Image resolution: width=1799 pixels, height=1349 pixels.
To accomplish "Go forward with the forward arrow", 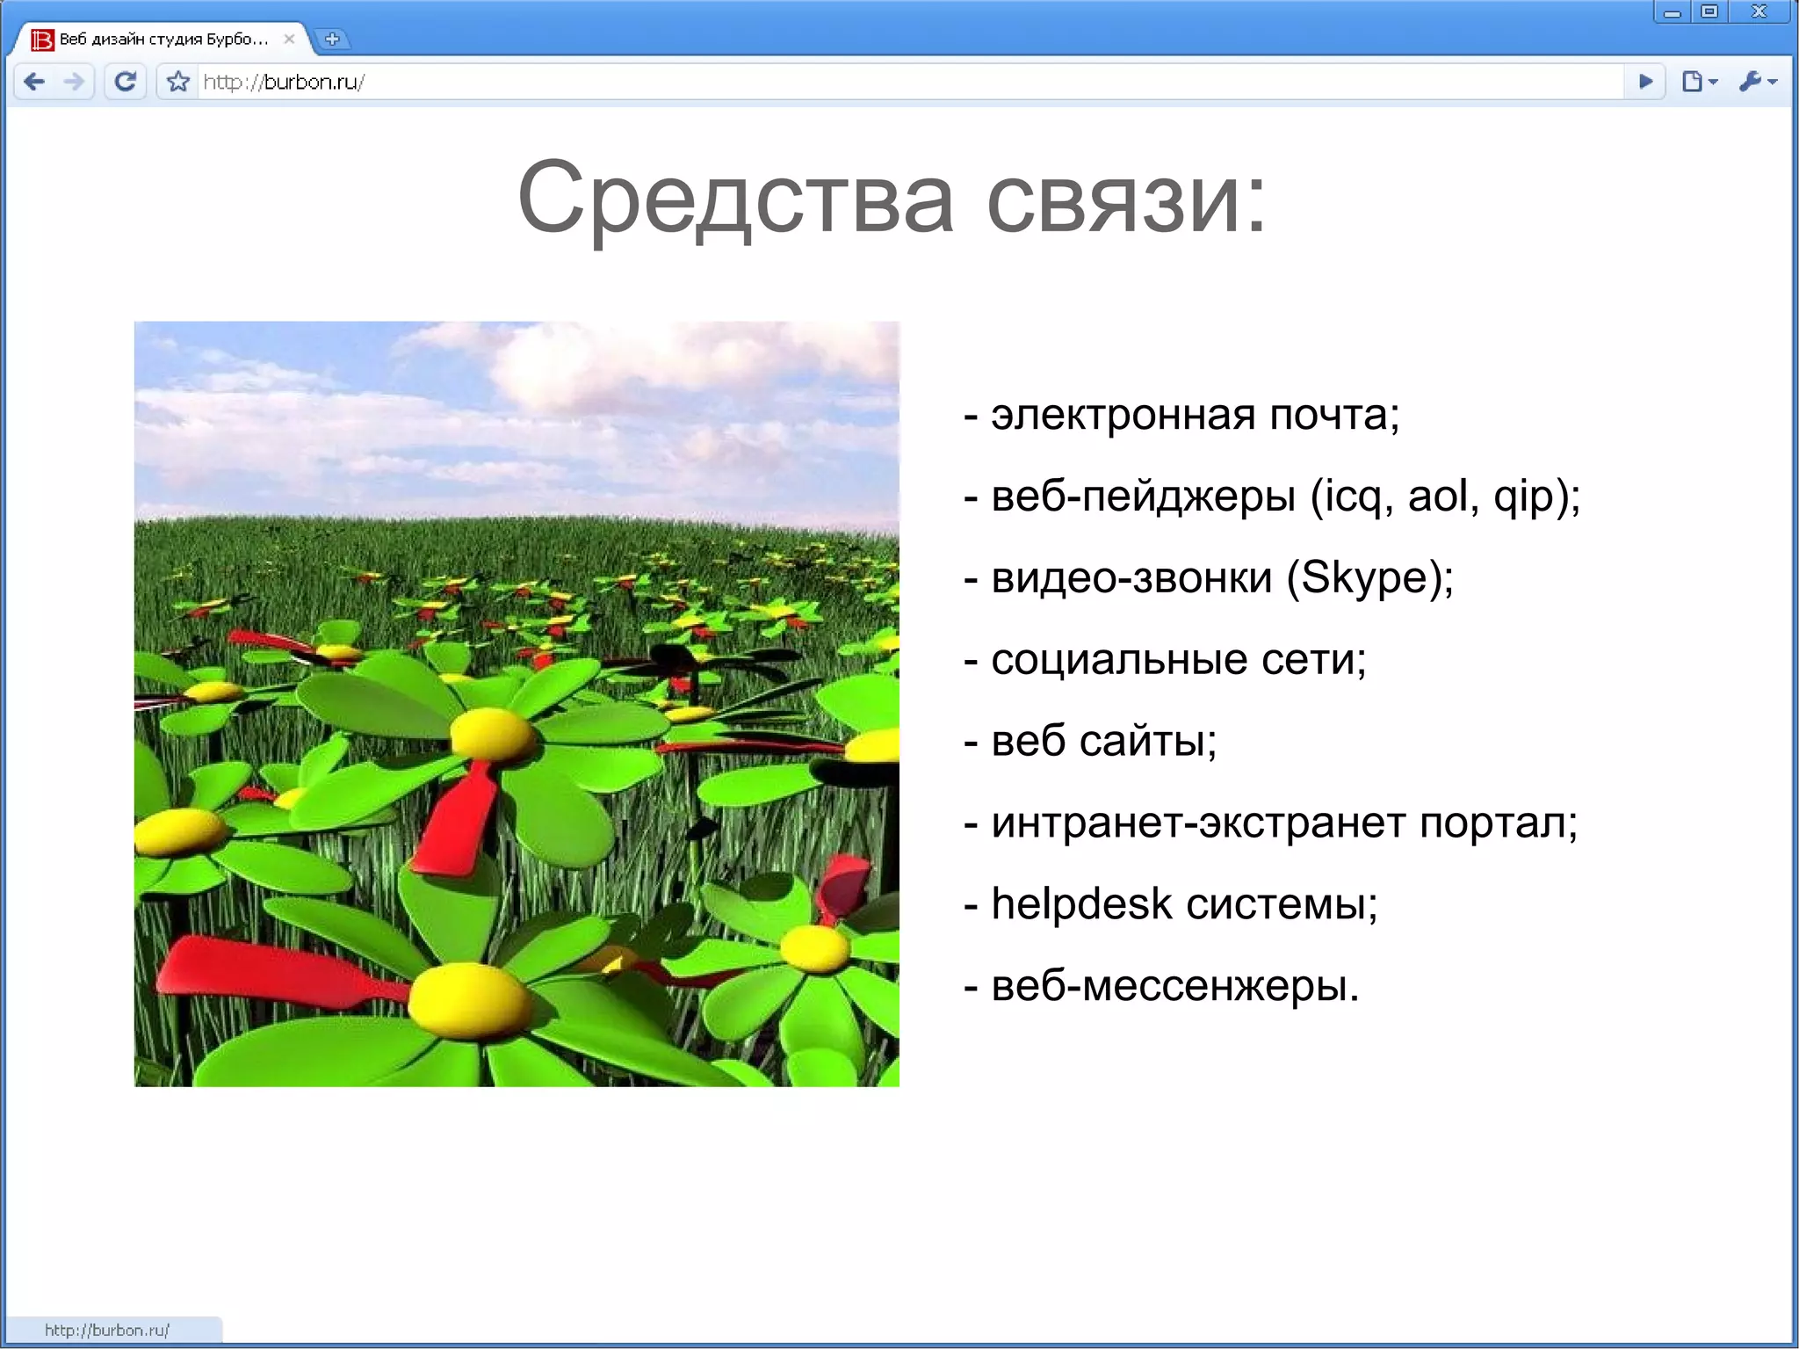I will point(75,82).
